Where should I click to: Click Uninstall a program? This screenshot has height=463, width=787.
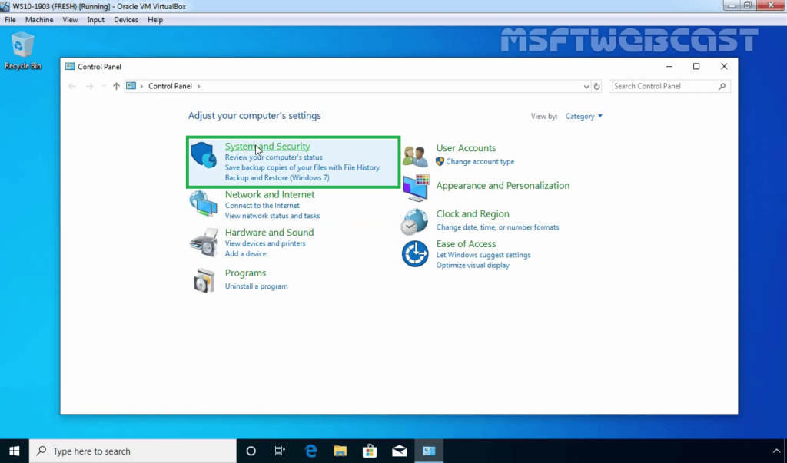257,286
